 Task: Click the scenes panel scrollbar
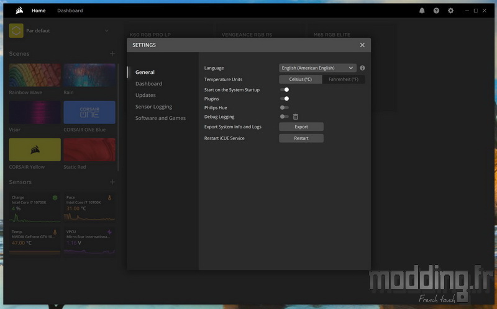point(118,117)
